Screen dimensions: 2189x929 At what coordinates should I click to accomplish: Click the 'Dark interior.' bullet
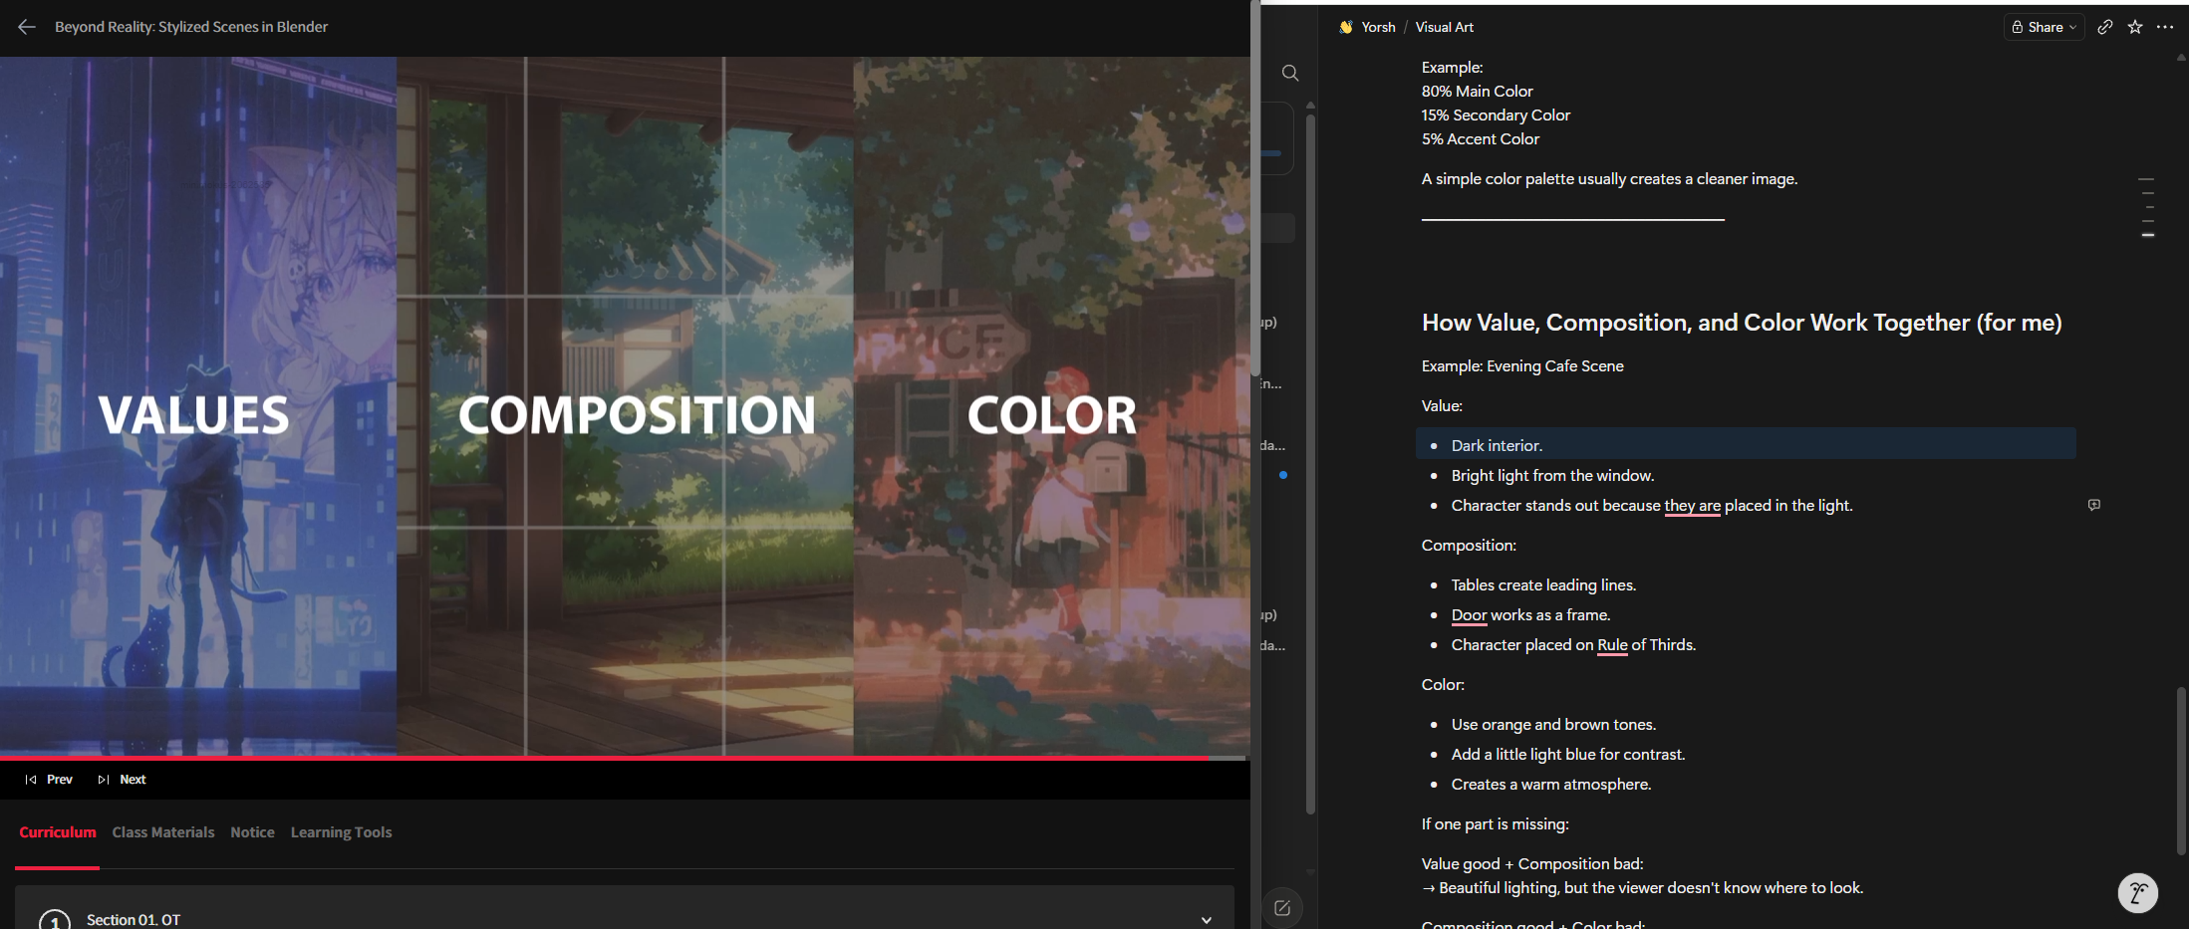pos(1497,446)
